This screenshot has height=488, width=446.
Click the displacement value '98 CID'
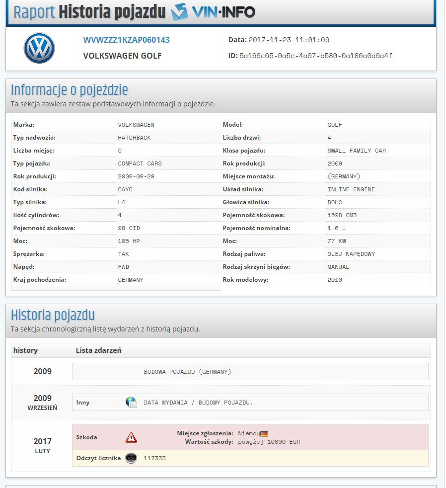(129, 229)
